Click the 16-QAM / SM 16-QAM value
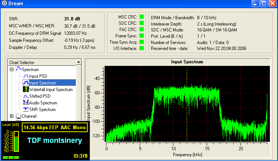 [217, 30]
